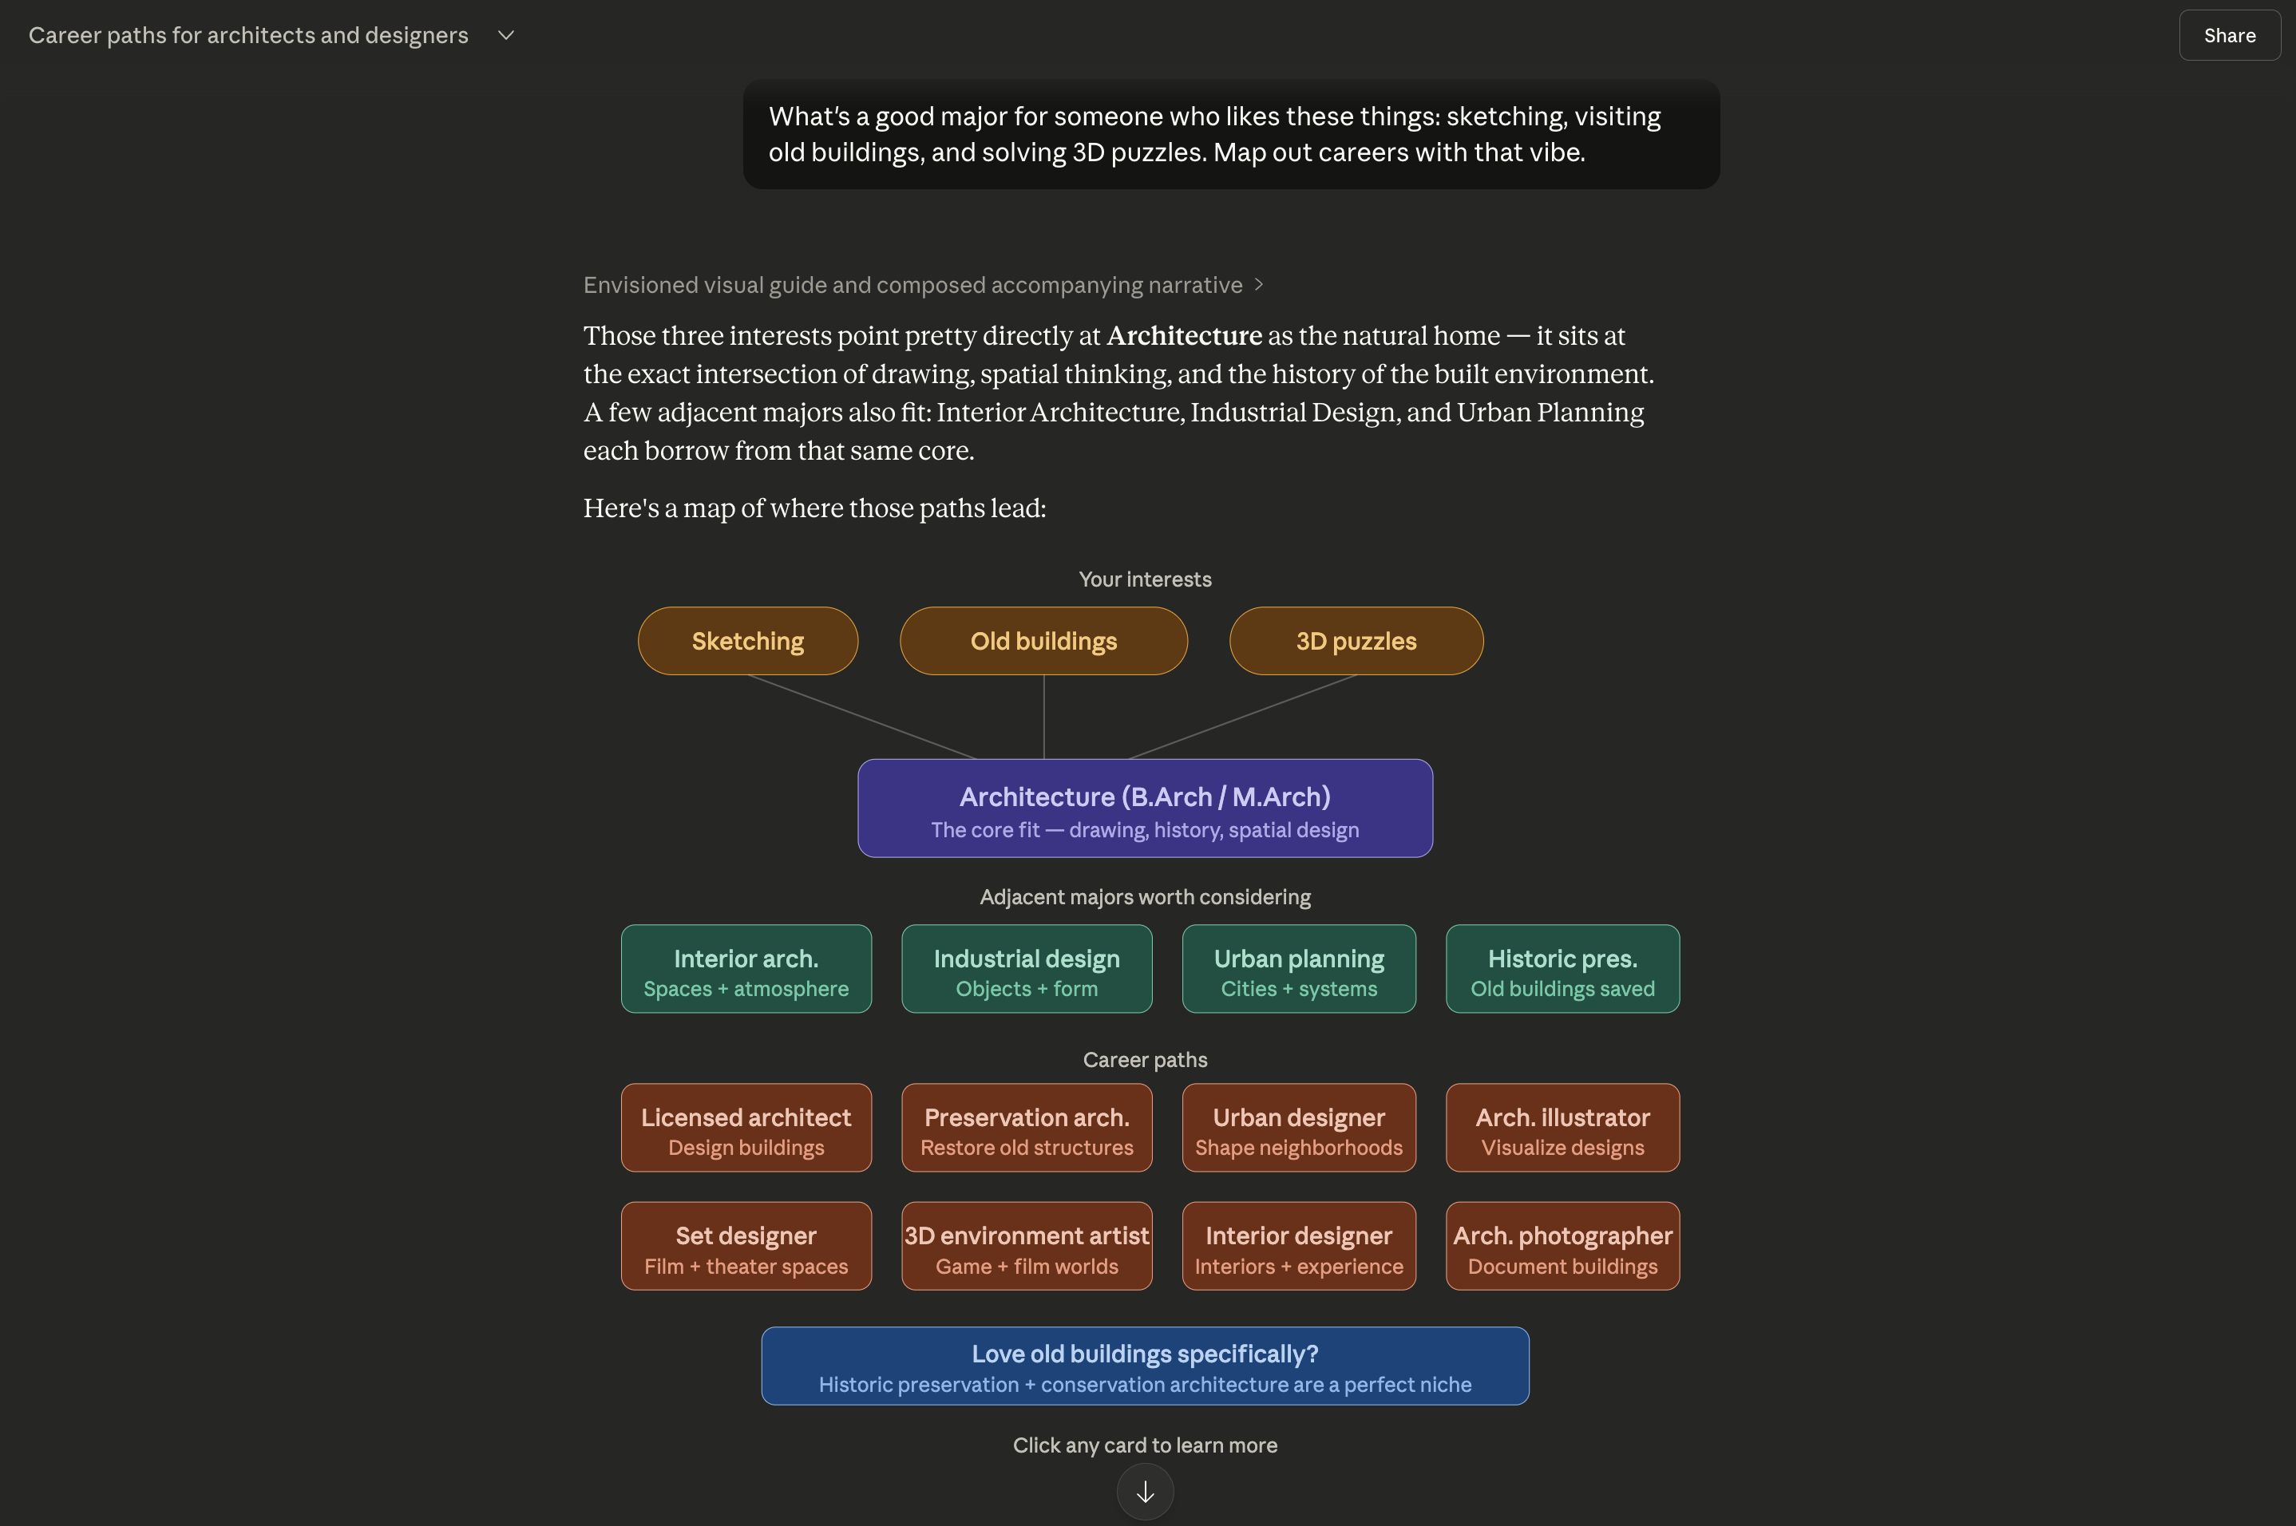Click the 3D environment artist card
Viewport: 2296px width, 1526px height.
point(1026,1247)
